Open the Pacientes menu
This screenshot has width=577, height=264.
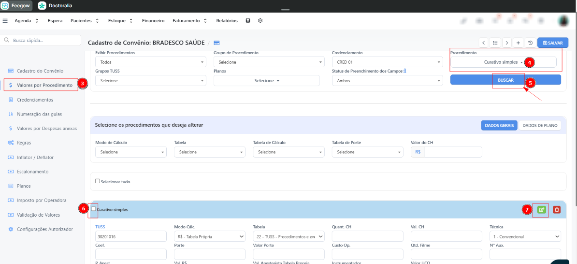[85, 21]
